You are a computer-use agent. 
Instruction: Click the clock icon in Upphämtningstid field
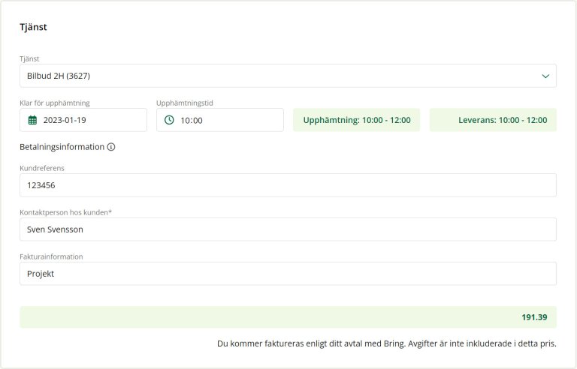(169, 120)
